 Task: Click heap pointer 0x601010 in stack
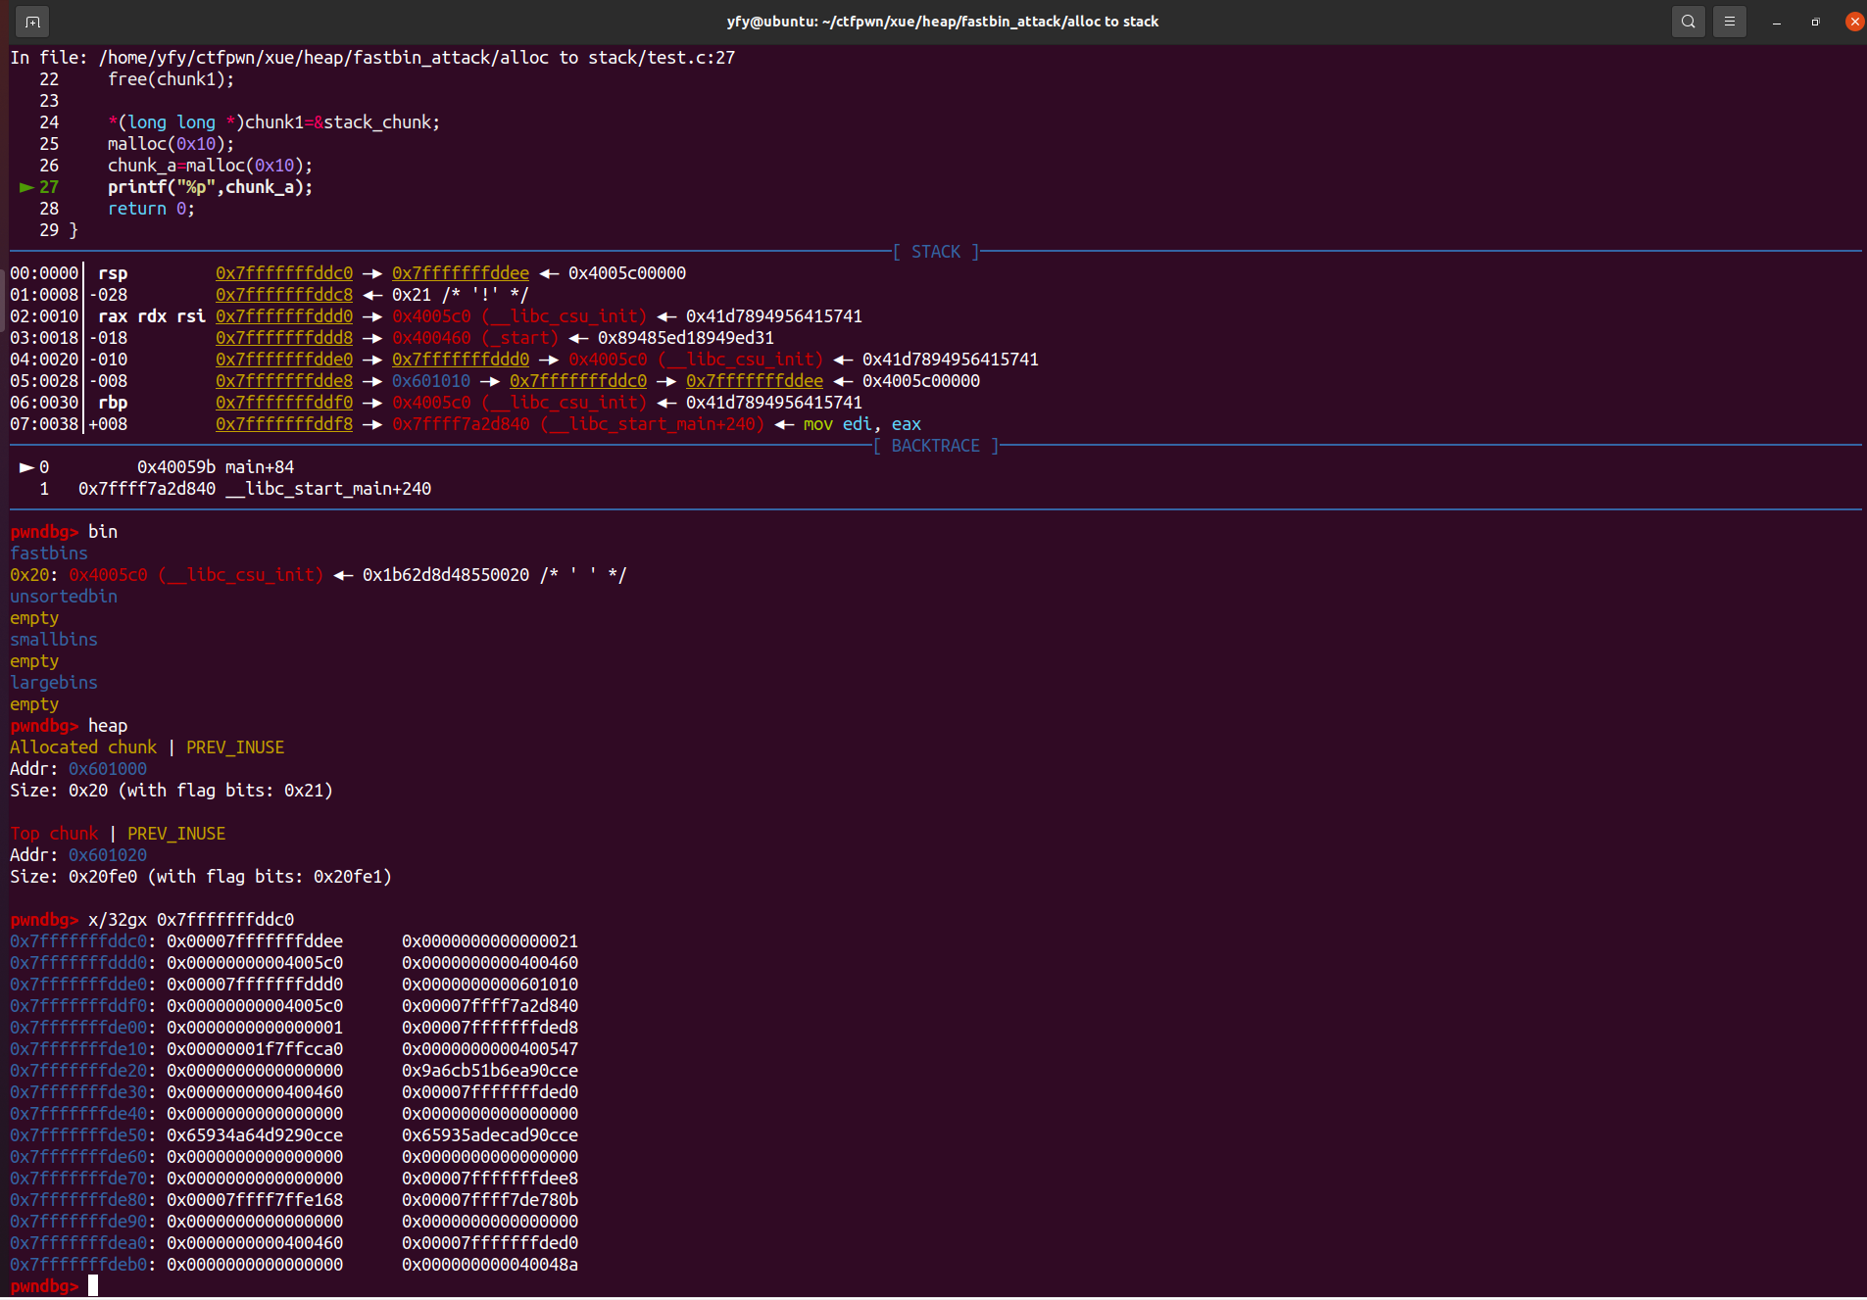tap(431, 381)
